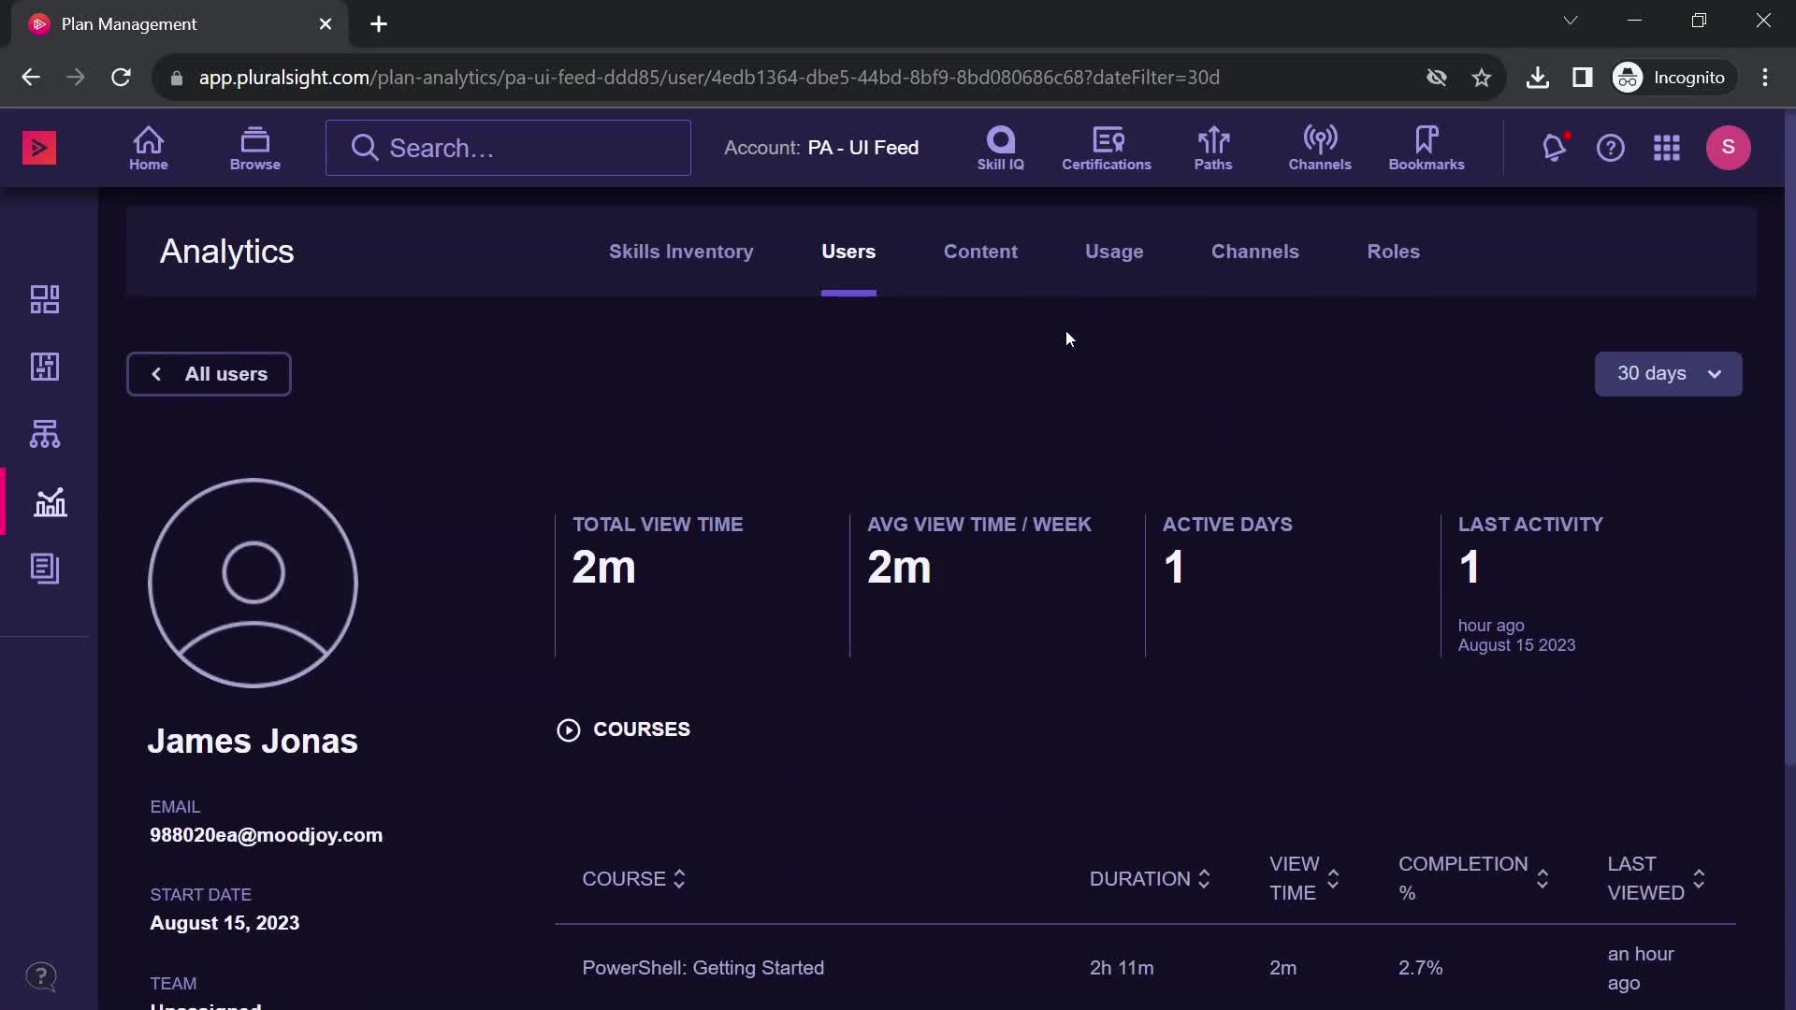
Task: Select the Users tab
Action: pyautogui.click(x=848, y=252)
